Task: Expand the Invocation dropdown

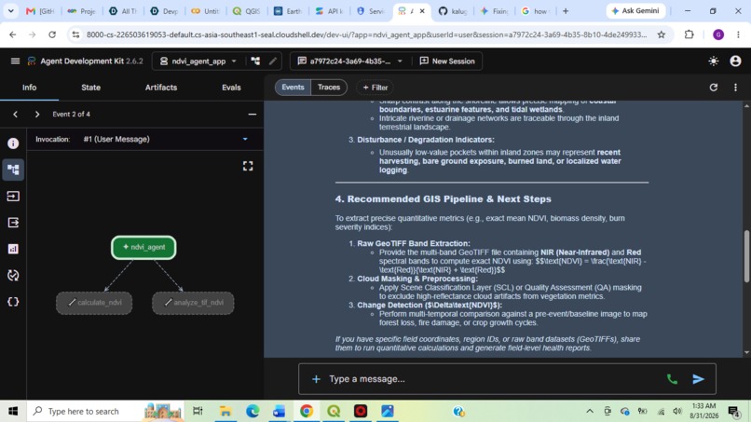Action: pyautogui.click(x=245, y=139)
